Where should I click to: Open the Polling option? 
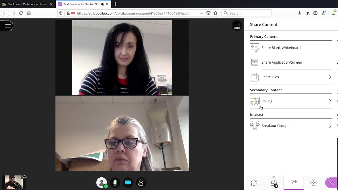pos(291,101)
